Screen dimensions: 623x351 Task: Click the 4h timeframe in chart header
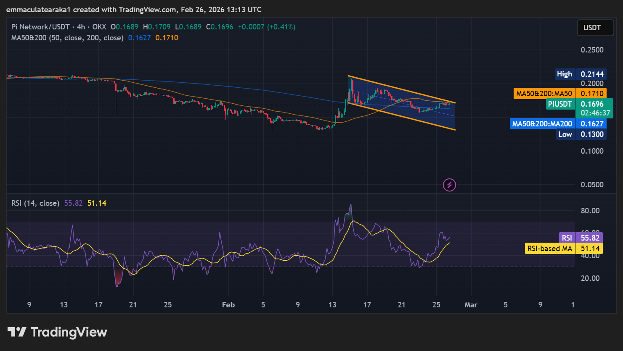pos(81,27)
